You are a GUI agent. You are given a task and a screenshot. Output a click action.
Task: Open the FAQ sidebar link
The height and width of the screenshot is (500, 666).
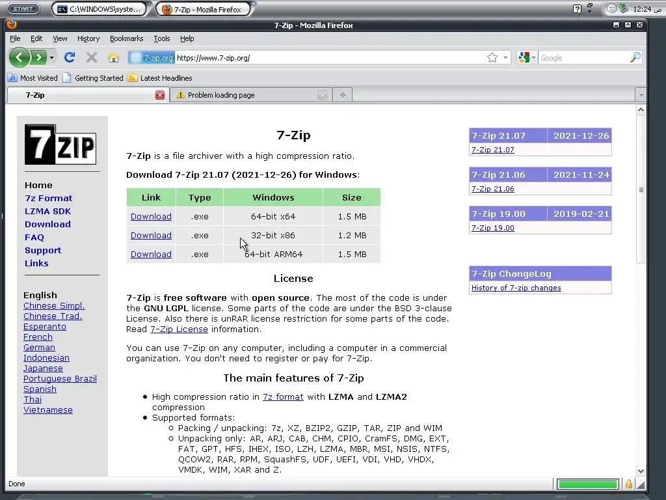(x=34, y=237)
